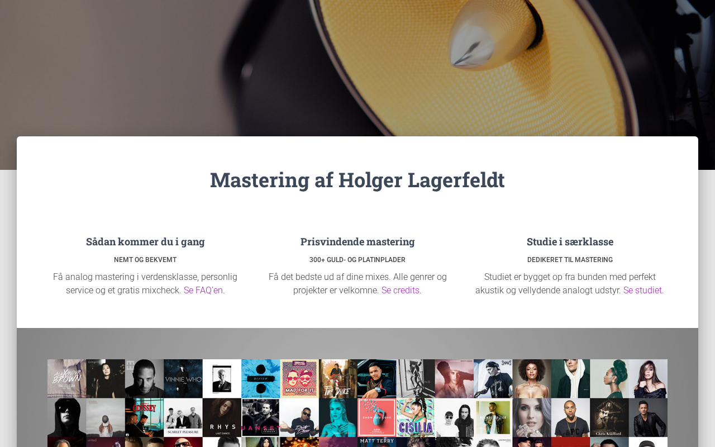The width and height of the screenshot is (715, 447).
Task: Select the Chris Kläfford album cover
Action: [609, 417]
